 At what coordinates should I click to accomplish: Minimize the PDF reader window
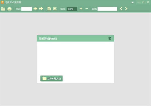138,2
